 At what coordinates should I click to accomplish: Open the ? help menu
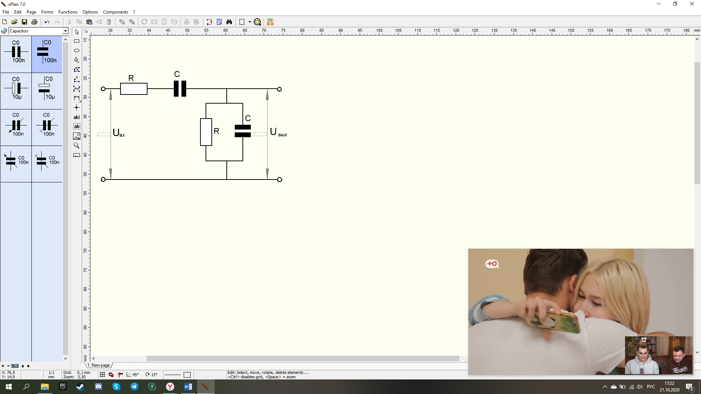click(134, 12)
